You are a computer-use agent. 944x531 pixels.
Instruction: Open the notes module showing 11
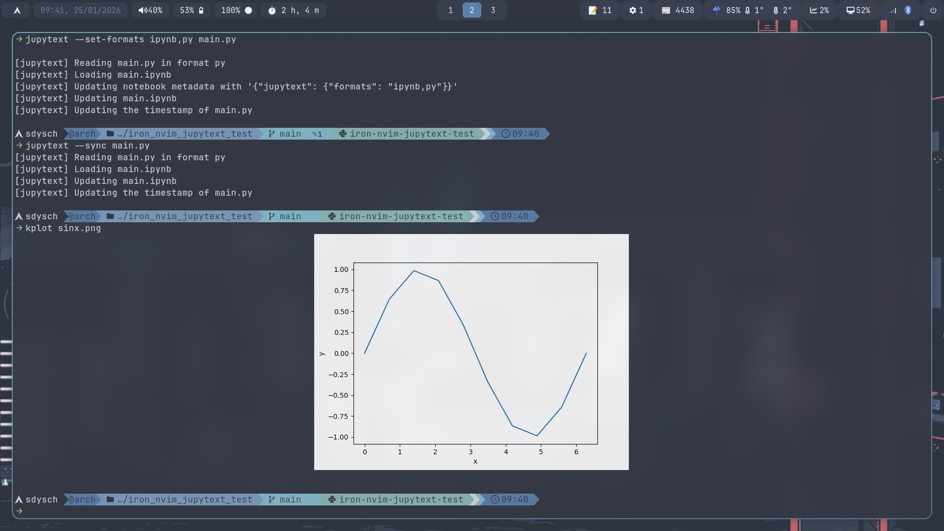click(600, 10)
